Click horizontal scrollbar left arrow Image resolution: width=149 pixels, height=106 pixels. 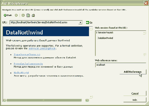click(4, 100)
